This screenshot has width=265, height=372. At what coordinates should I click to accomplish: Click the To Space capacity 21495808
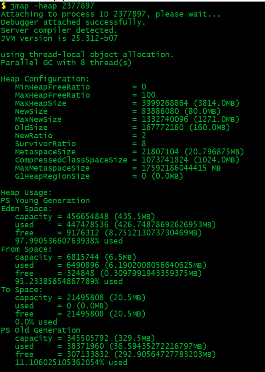click(x=85, y=298)
